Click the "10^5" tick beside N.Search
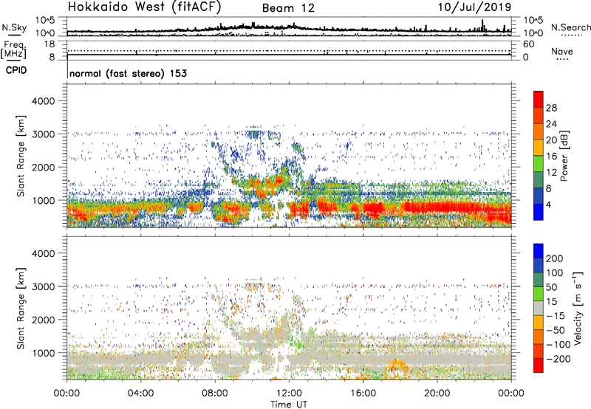 tap(533, 21)
